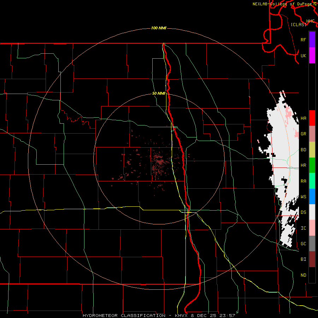Click the GR legend label
This screenshot has height=318, width=318.
pyautogui.click(x=303, y=134)
